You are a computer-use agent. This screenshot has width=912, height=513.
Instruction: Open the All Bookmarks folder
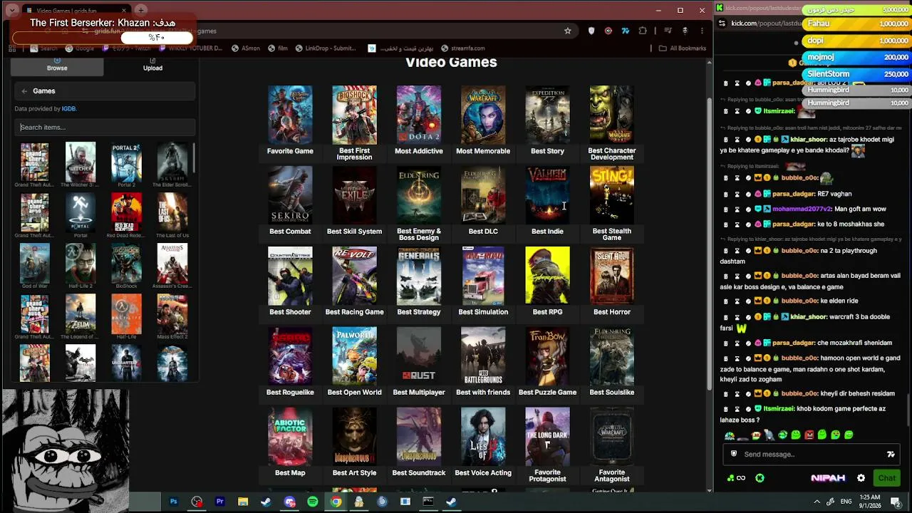pos(682,48)
